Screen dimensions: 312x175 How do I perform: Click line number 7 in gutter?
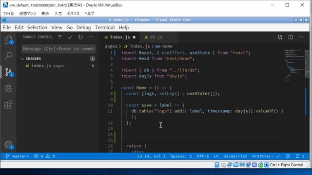pos(112,87)
